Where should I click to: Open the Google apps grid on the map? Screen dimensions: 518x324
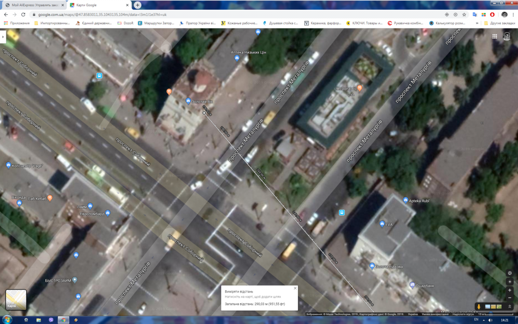tap(495, 37)
